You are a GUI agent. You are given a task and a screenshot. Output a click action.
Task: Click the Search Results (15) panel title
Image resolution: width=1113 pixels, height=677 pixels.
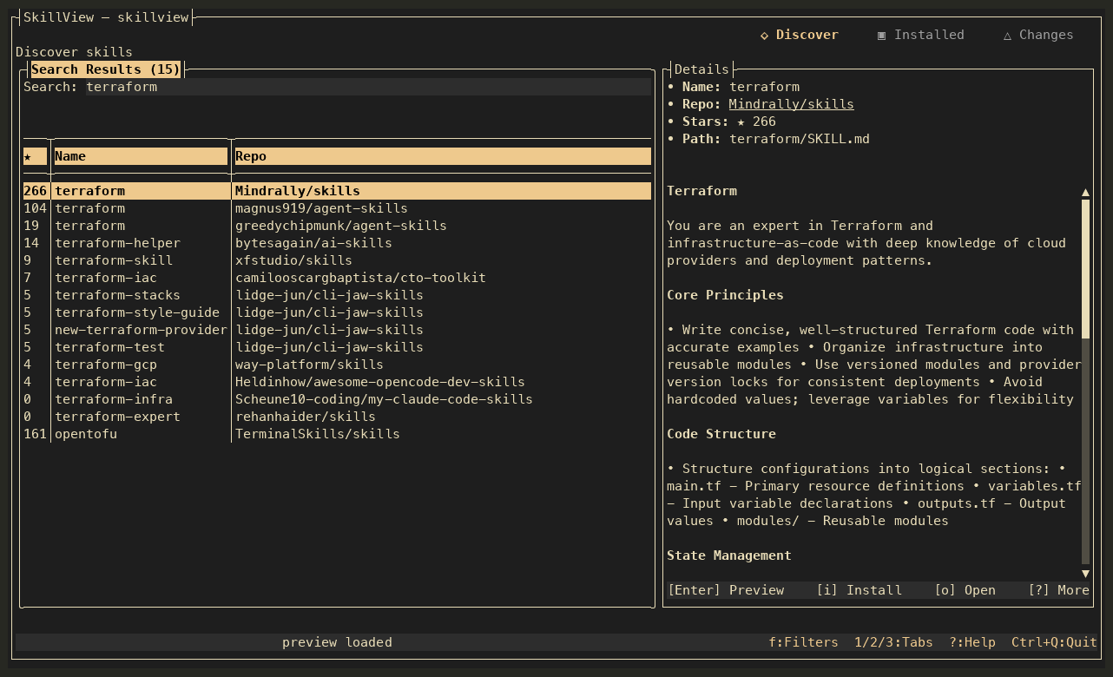click(x=106, y=69)
